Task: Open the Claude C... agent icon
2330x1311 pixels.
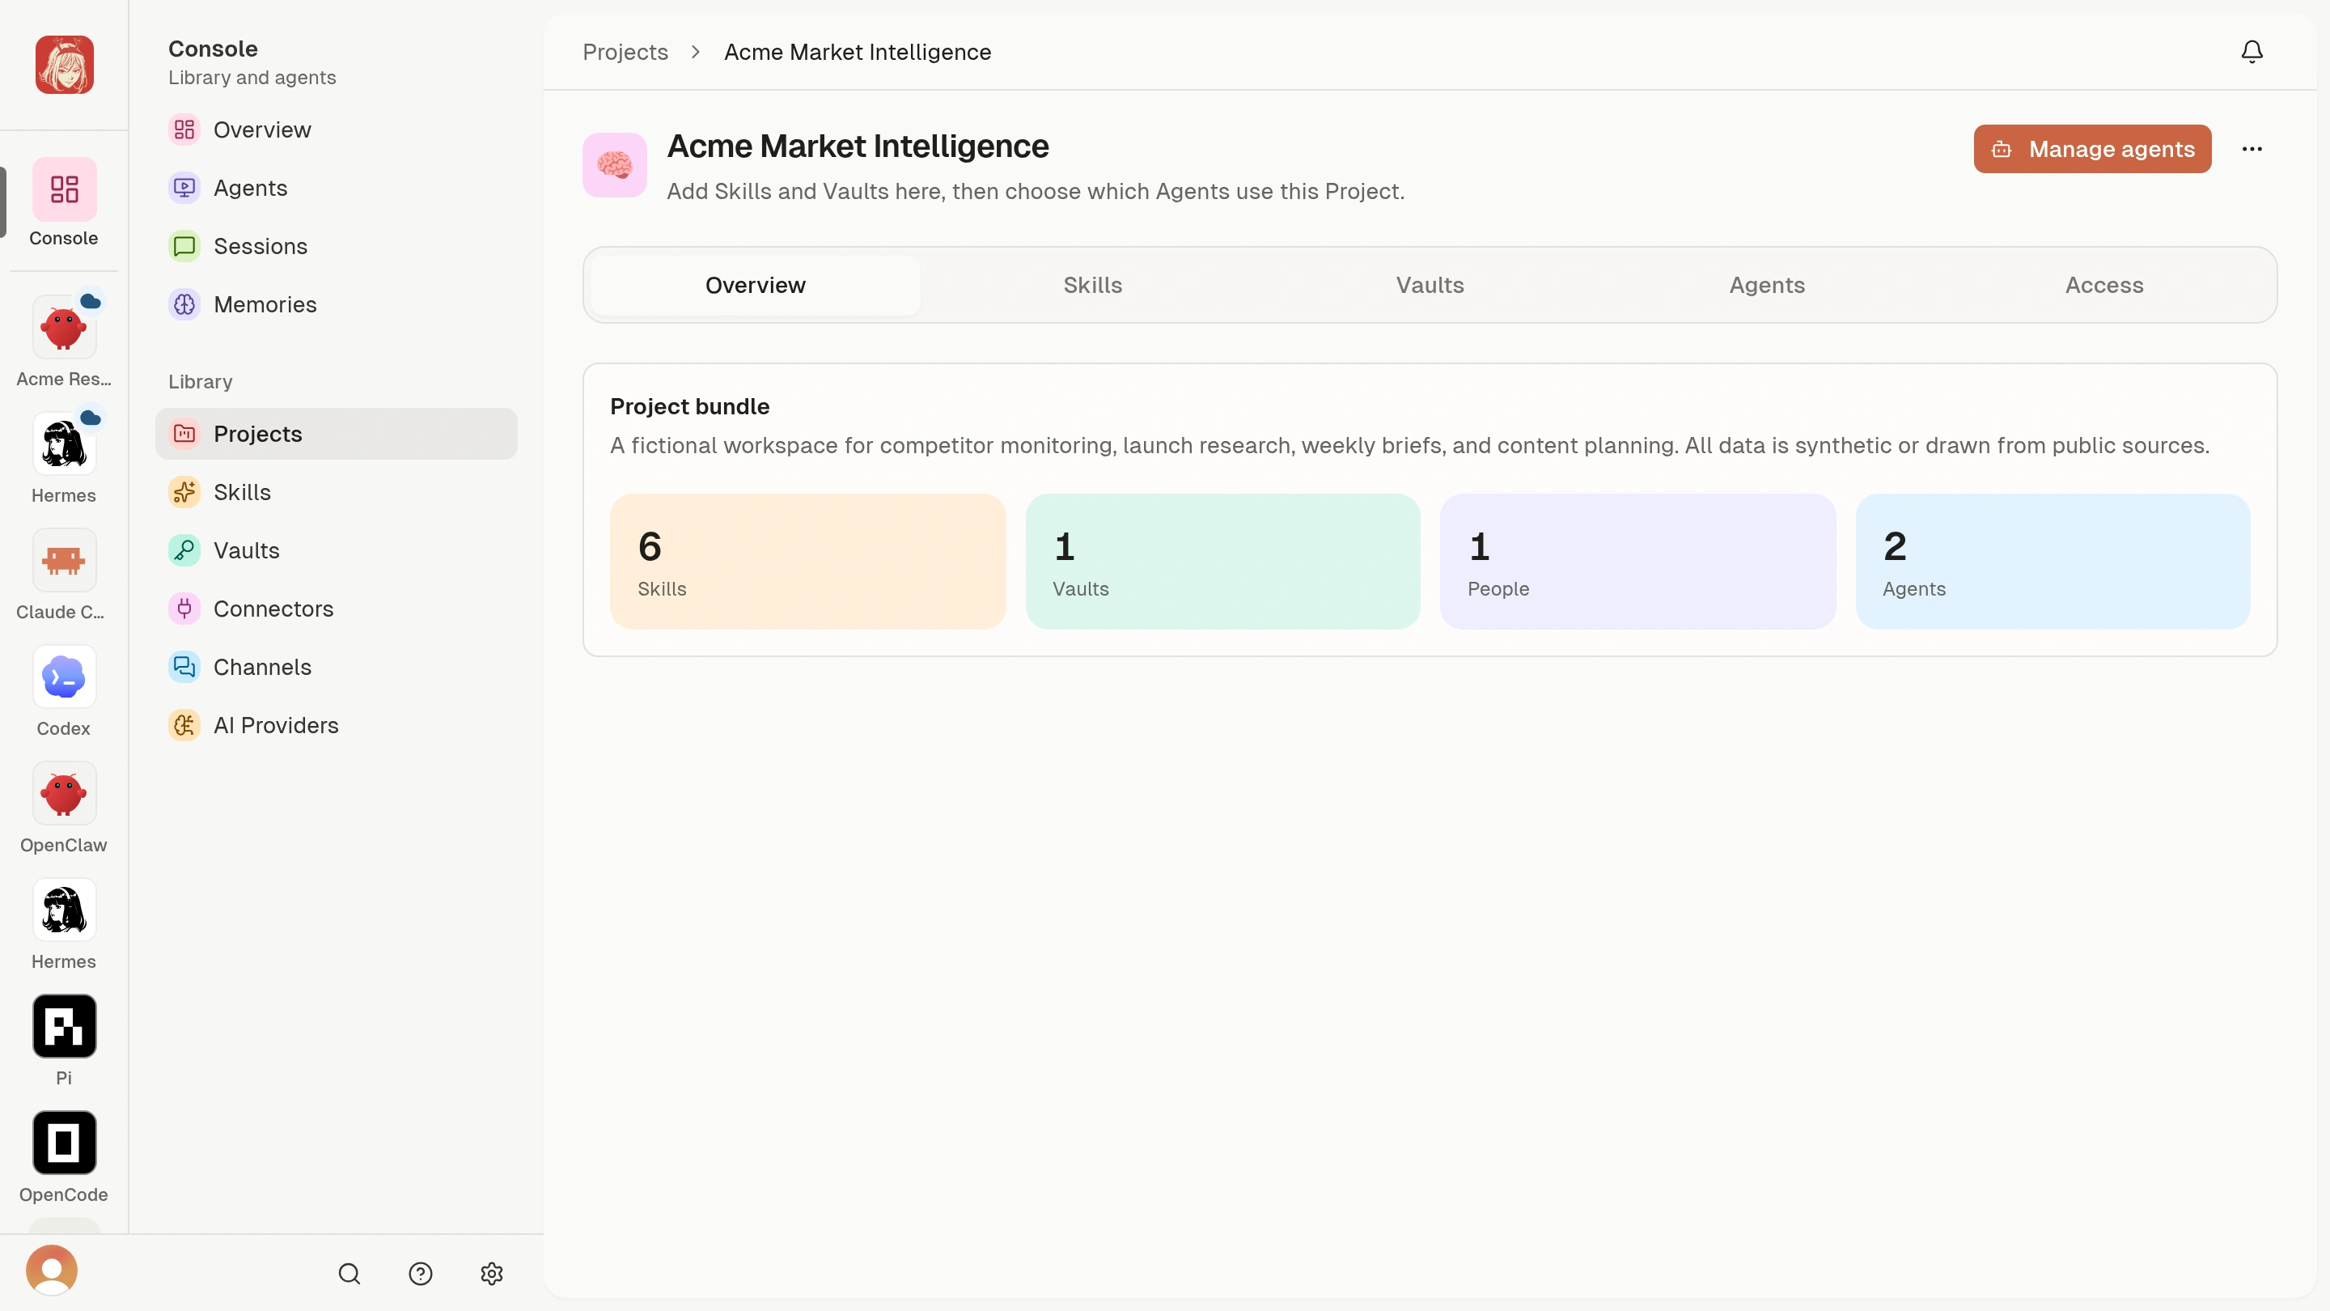Action: [64, 560]
